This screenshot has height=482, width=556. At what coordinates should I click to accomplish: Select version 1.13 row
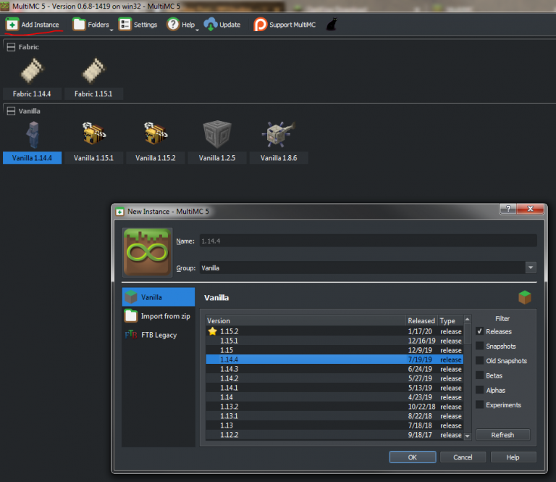[x=334, y=425]
